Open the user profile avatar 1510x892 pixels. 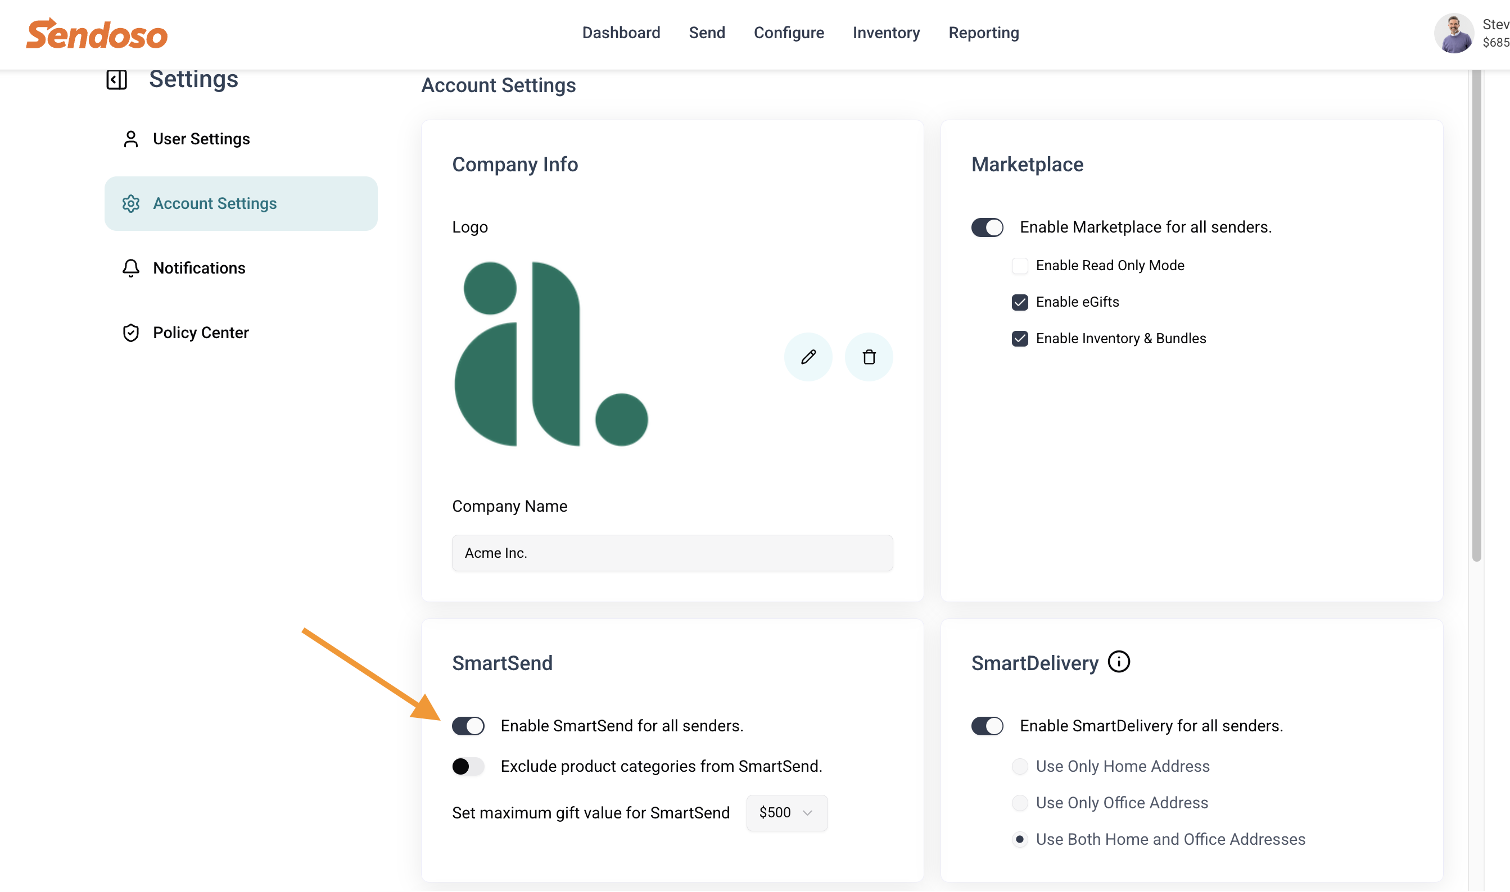click(x=1453, y=34)
